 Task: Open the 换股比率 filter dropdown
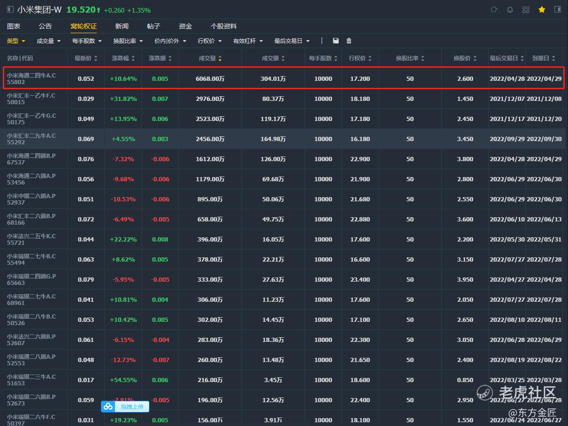pos(128,41)
